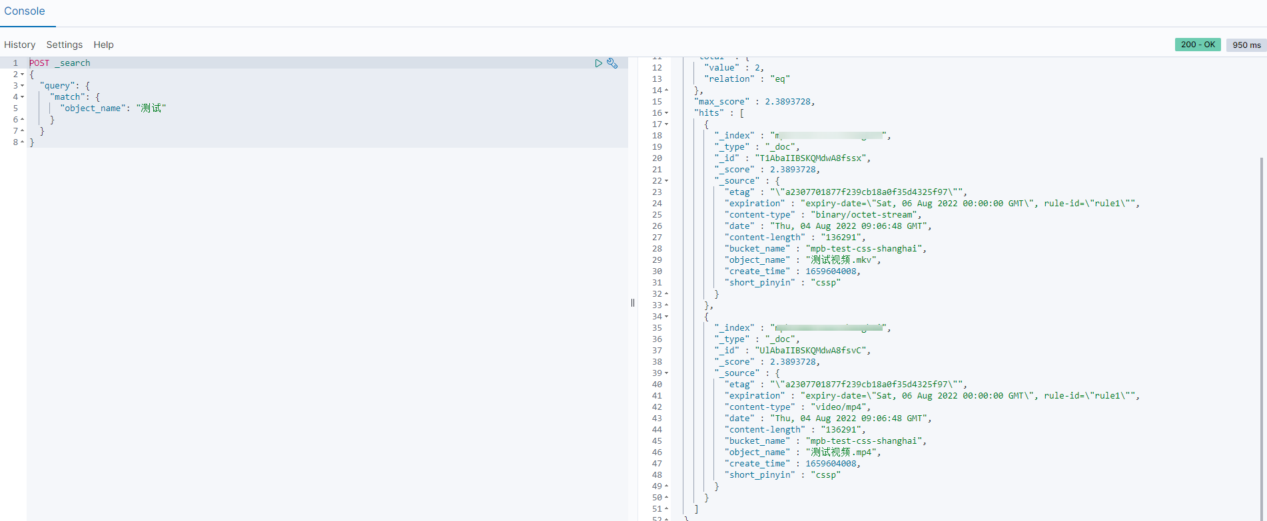
Task: Fold root request body at line 2
Action: coord(22,75)
